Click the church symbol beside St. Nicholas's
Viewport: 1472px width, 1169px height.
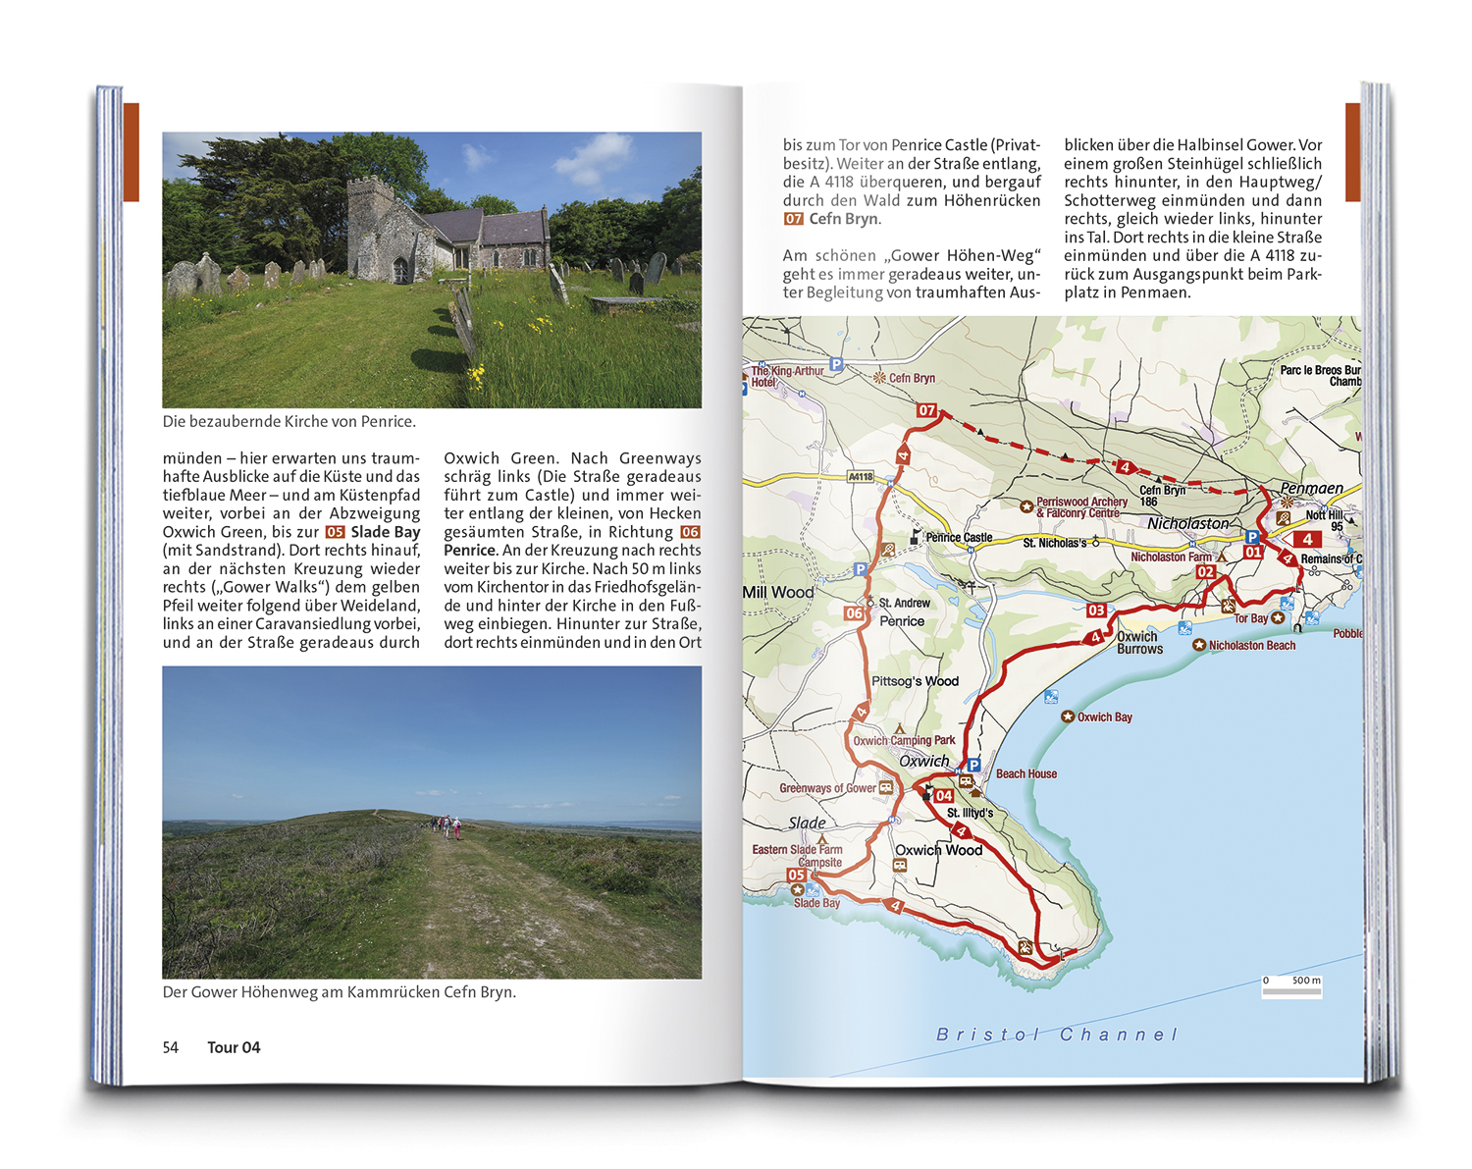[x=1095, y=543]
